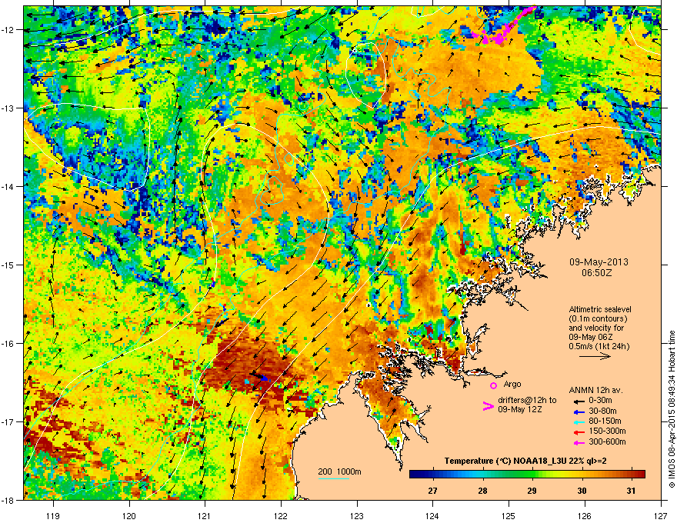This screenshot has width=677, height=523.
Task: Click the latitude axis label -17
Action: (x=8, y=421)
